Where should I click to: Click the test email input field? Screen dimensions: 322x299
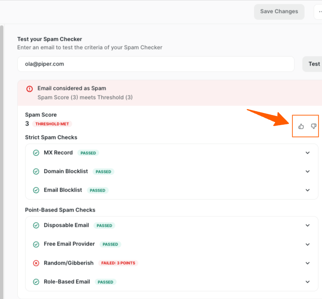(x=156, y=64)
